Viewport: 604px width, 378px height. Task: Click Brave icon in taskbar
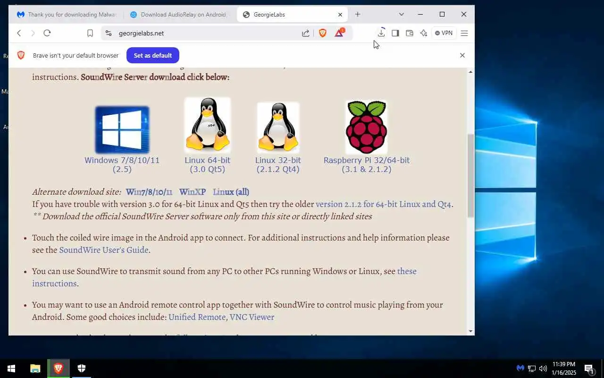[x=59, y=369]
